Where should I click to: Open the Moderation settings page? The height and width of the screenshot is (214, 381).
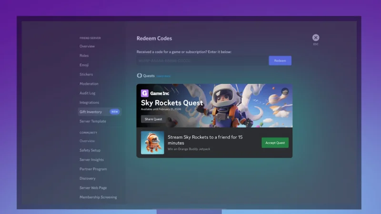[x=89, y=84]
